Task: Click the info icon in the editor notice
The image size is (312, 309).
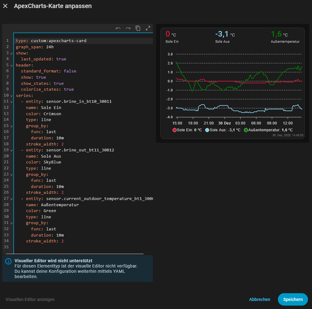Action: coord(8,261)
